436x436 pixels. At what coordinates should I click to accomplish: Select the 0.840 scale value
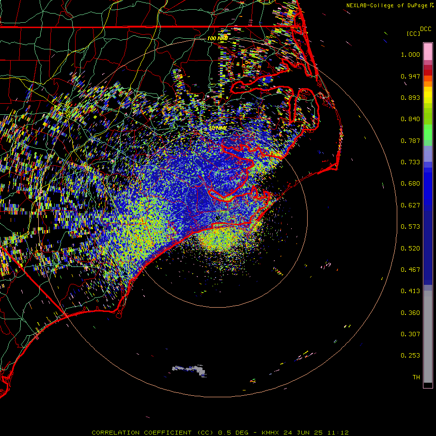[x=410, y=119]
